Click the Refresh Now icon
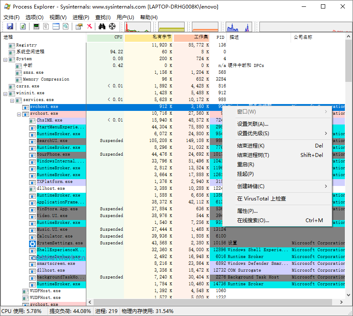The width and height of the screenshot is (353, 316). 23,26
